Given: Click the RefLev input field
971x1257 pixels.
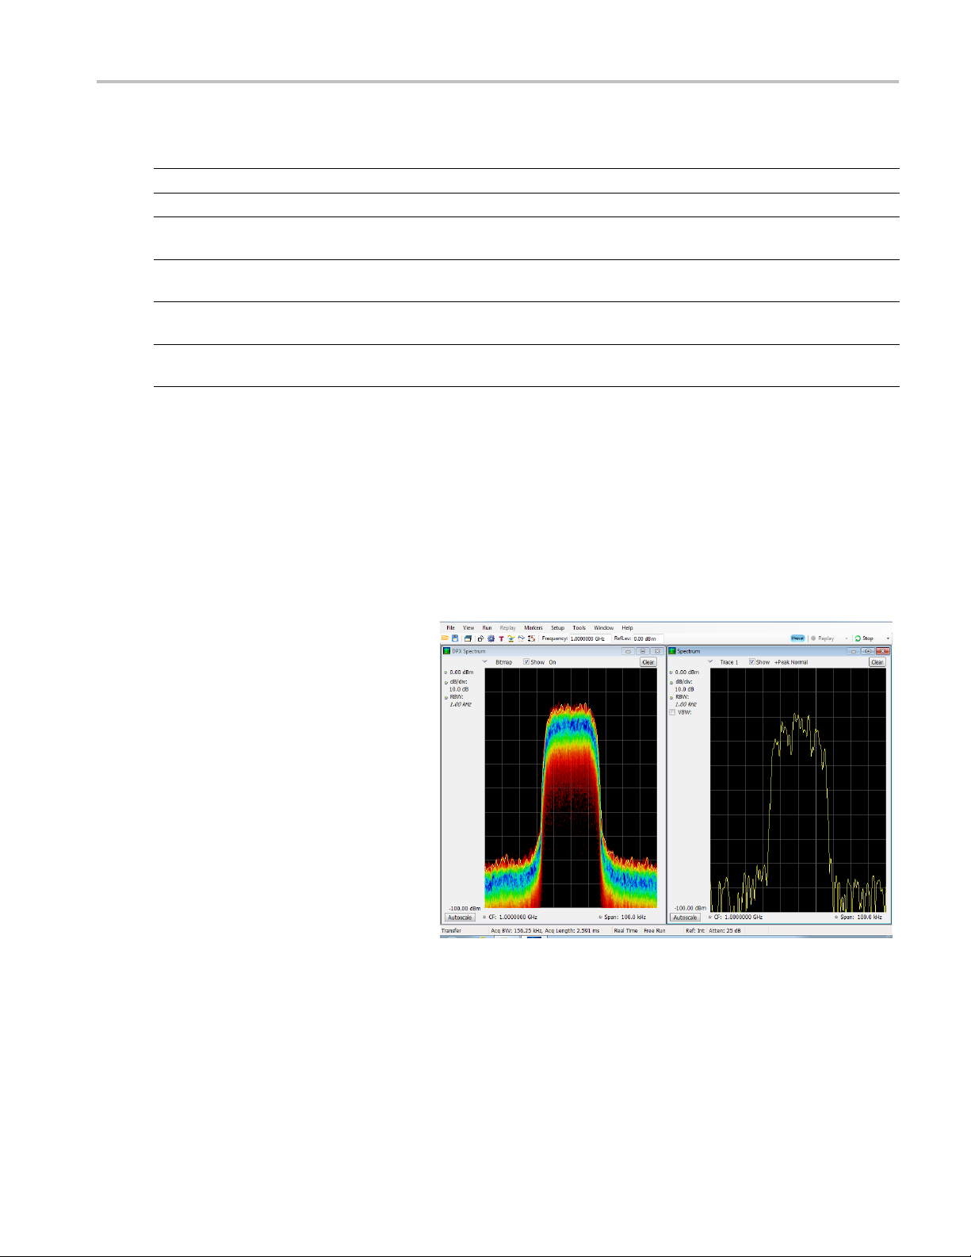Looking at the screenshot, I should coord(648,638).
